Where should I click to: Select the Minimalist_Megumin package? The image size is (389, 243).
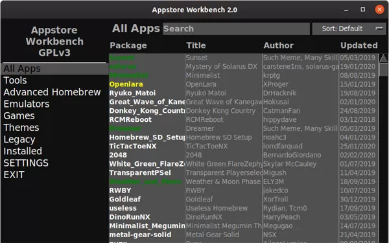tap(147, 226)
